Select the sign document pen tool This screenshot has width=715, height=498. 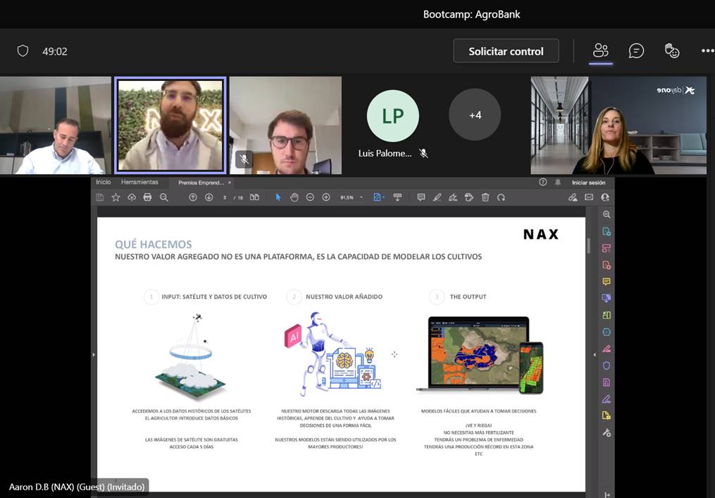point(453,197)
